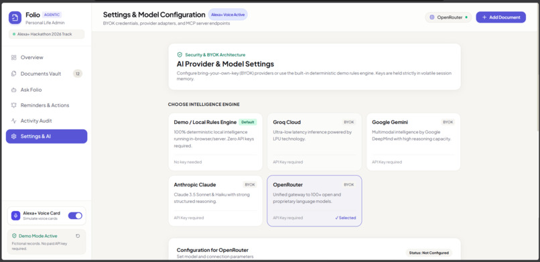Open the Overview page

click(46, 58)
